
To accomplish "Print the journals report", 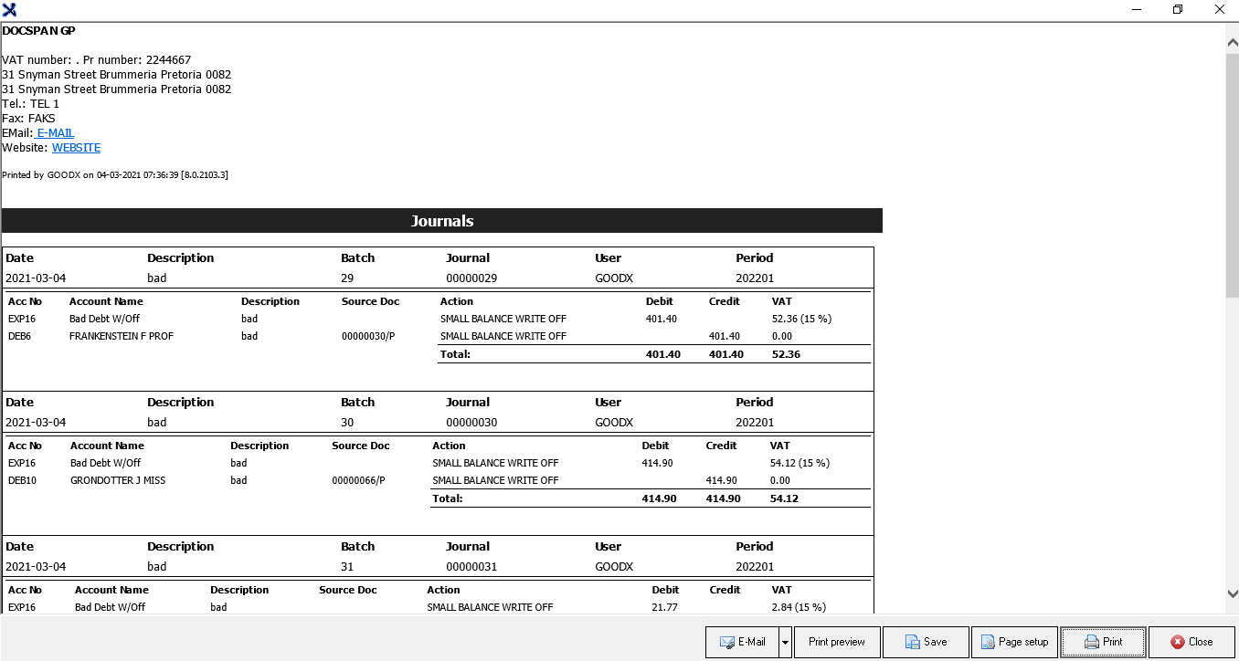I will pos(1103,642).
